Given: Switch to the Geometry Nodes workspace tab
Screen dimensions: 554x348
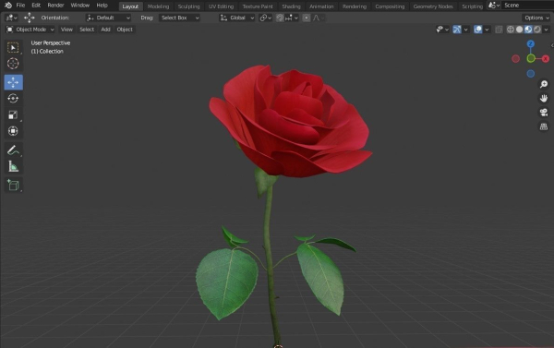Looking at the screenshot, I should tap(433, 6).
